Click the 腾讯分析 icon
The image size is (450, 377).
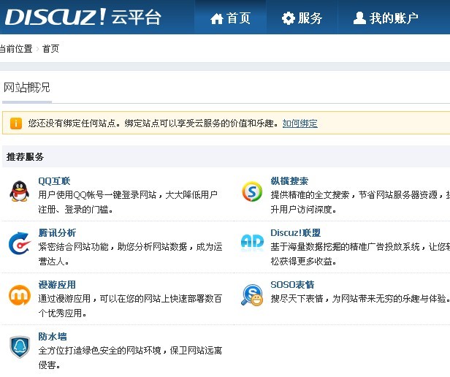point(19,243)
